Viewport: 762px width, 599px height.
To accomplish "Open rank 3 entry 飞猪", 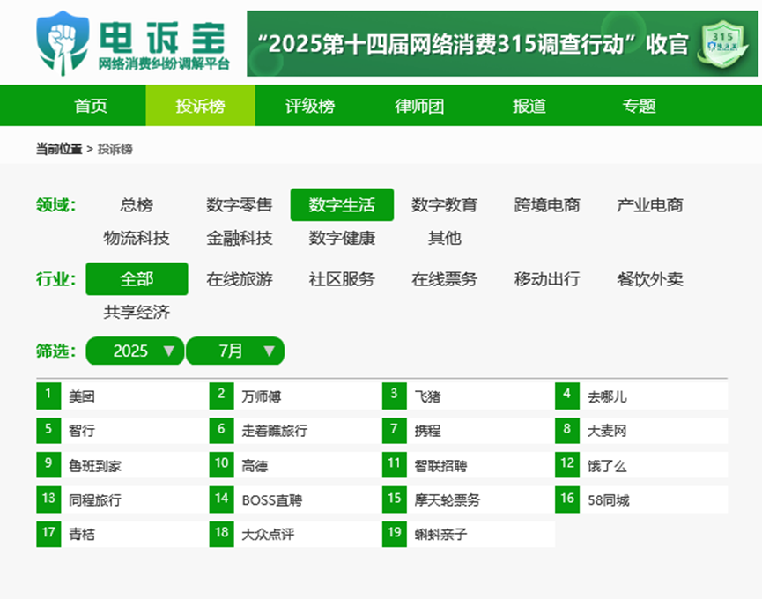I will (469, 396).
